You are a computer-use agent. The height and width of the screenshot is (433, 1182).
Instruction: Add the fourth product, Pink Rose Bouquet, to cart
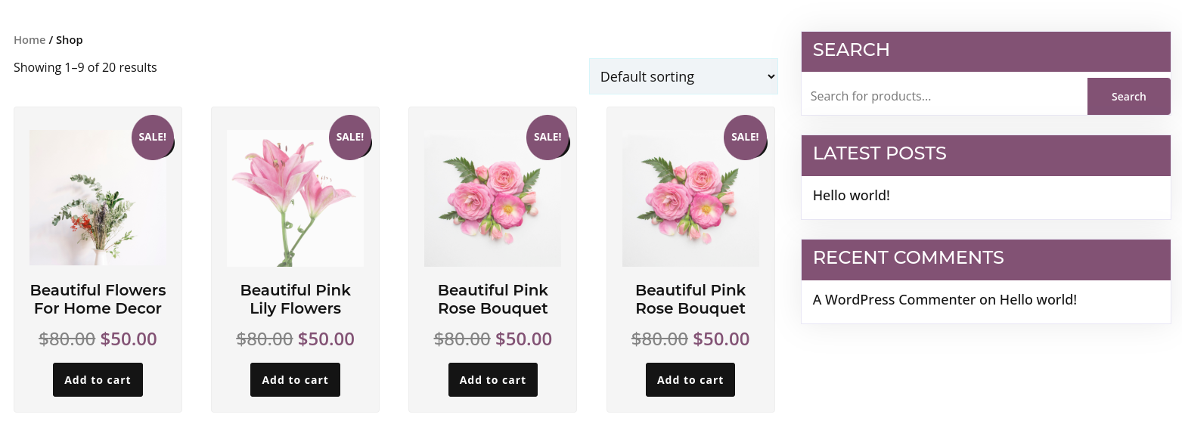690,380
